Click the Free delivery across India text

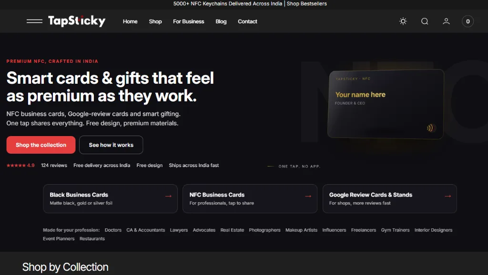coord(102,165)
